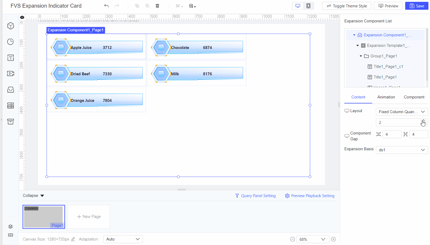Select the Page1 thumbnail
430x245 pixels.
point(44,217)
